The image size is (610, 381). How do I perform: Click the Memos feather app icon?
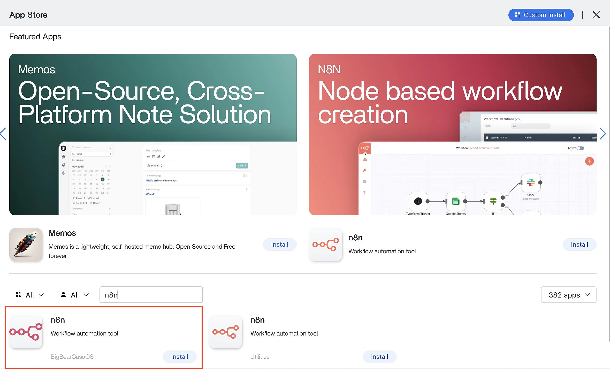pyautogui.click(x=26, y=244)
